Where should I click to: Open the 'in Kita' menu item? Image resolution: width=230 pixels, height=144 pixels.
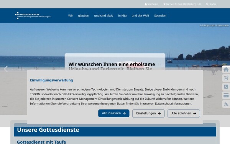point(122,16)
